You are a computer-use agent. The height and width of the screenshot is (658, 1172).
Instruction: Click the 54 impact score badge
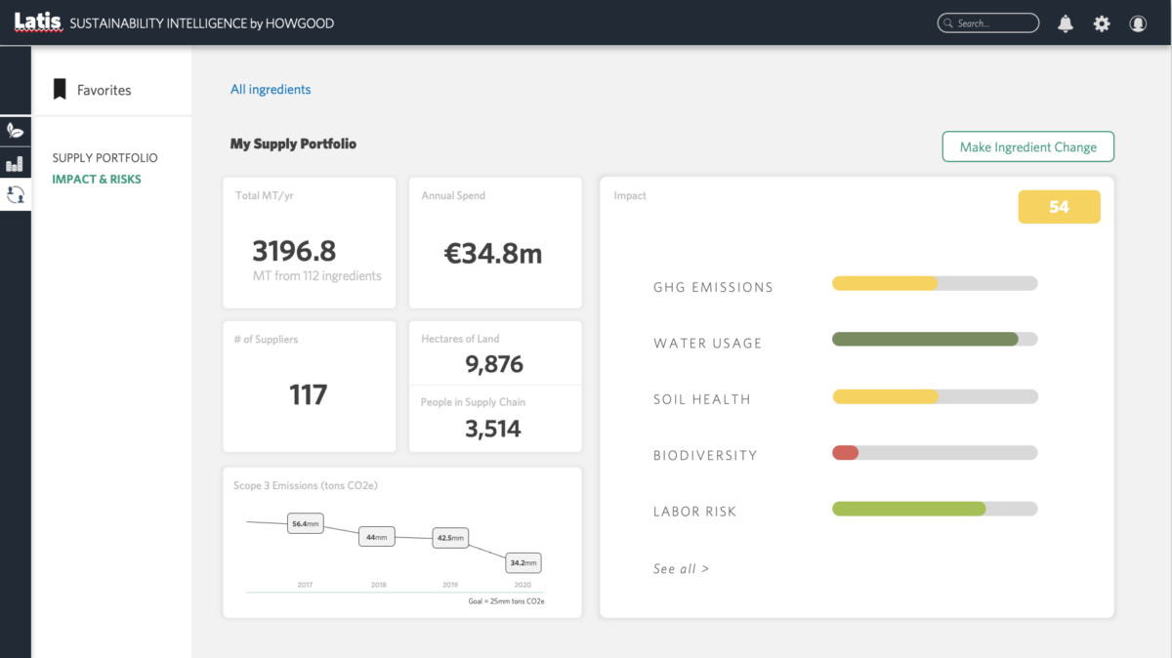pyautogui.click(x=1059, y=207)
